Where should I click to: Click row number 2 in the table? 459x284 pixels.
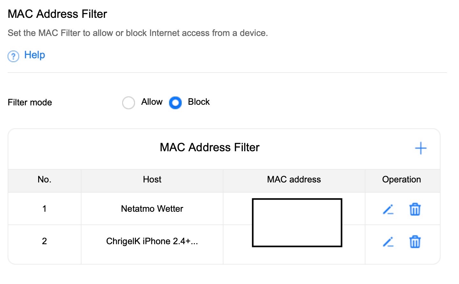click(45, 241)
